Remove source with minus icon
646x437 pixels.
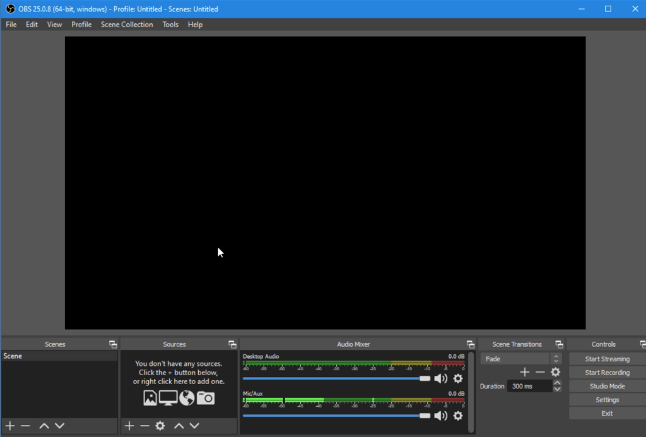coord(144,426)
